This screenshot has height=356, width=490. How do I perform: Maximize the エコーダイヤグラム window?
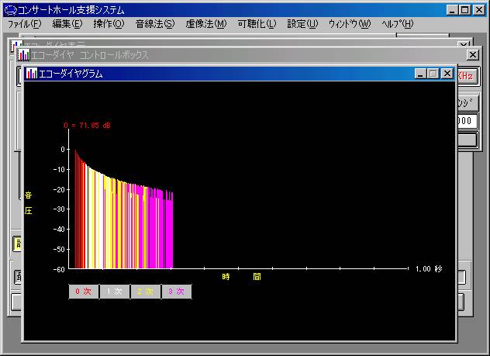pos(433,74)
